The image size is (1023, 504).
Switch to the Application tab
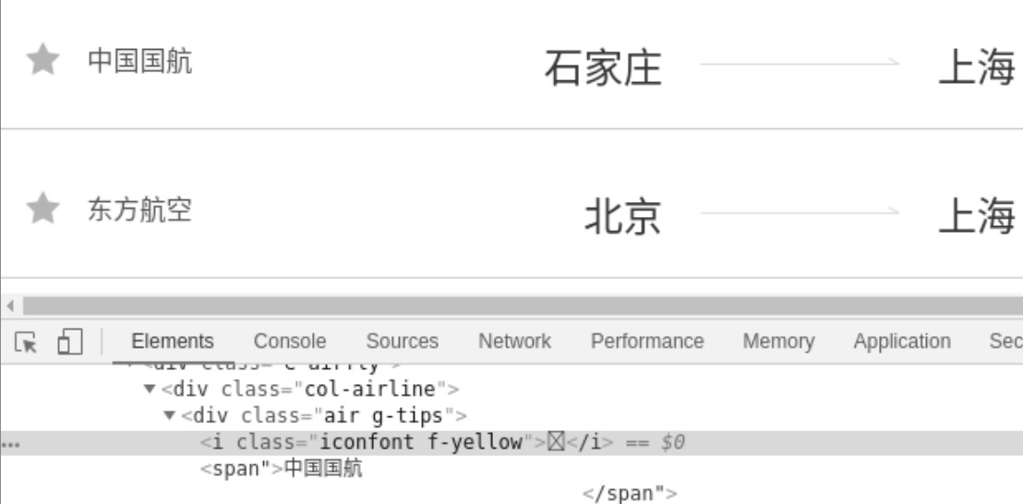pyautogui.click(x=902, y=341)
